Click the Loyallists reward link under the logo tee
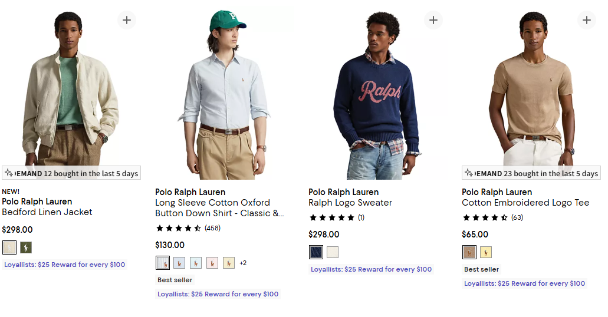 [524, 283]
